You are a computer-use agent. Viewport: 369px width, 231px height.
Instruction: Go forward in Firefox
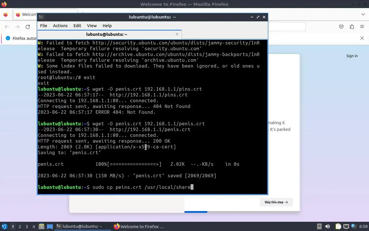point(17,27)
